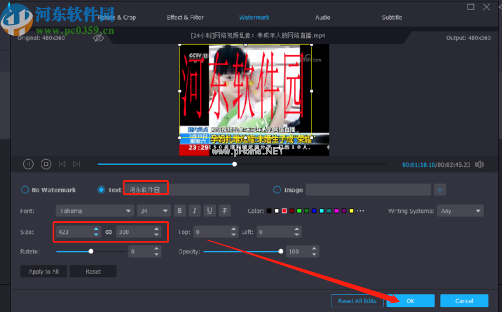Click the video progress bar handle
502x312 pixels.
coord(235,164)
